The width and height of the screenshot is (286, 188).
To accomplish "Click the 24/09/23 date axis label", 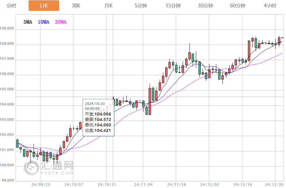I will [40, 184].
